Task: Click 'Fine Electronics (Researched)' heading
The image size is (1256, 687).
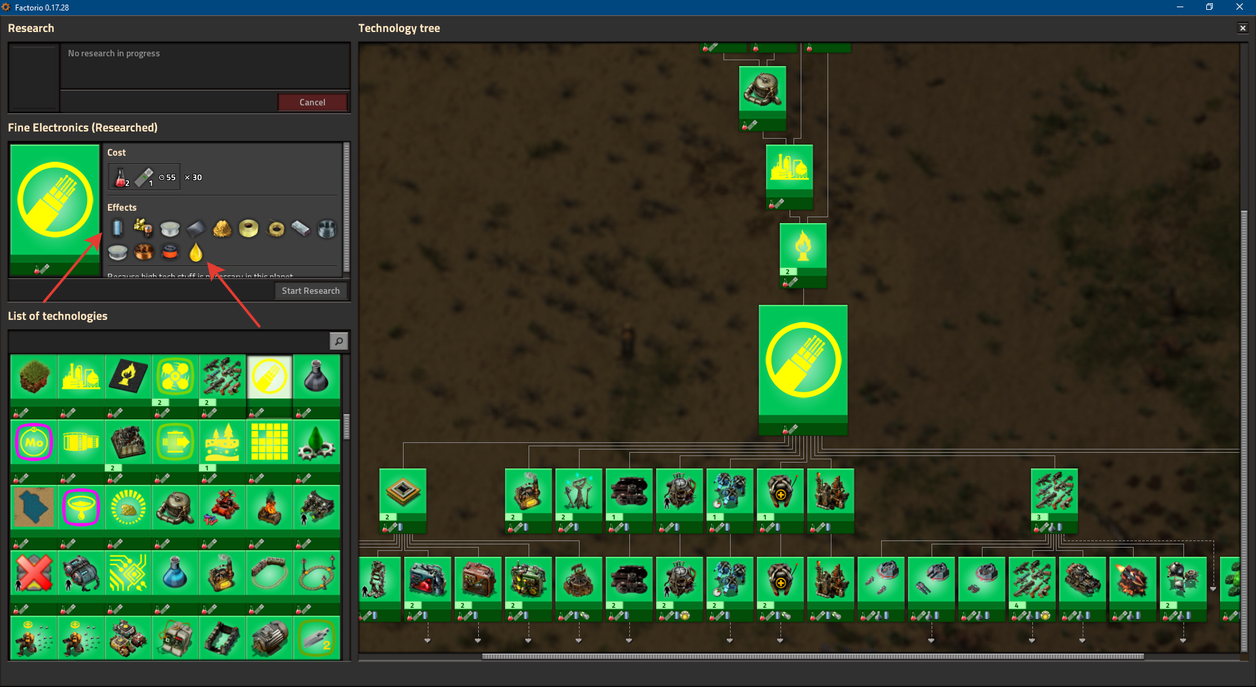Action: click(x=82, y=128)
